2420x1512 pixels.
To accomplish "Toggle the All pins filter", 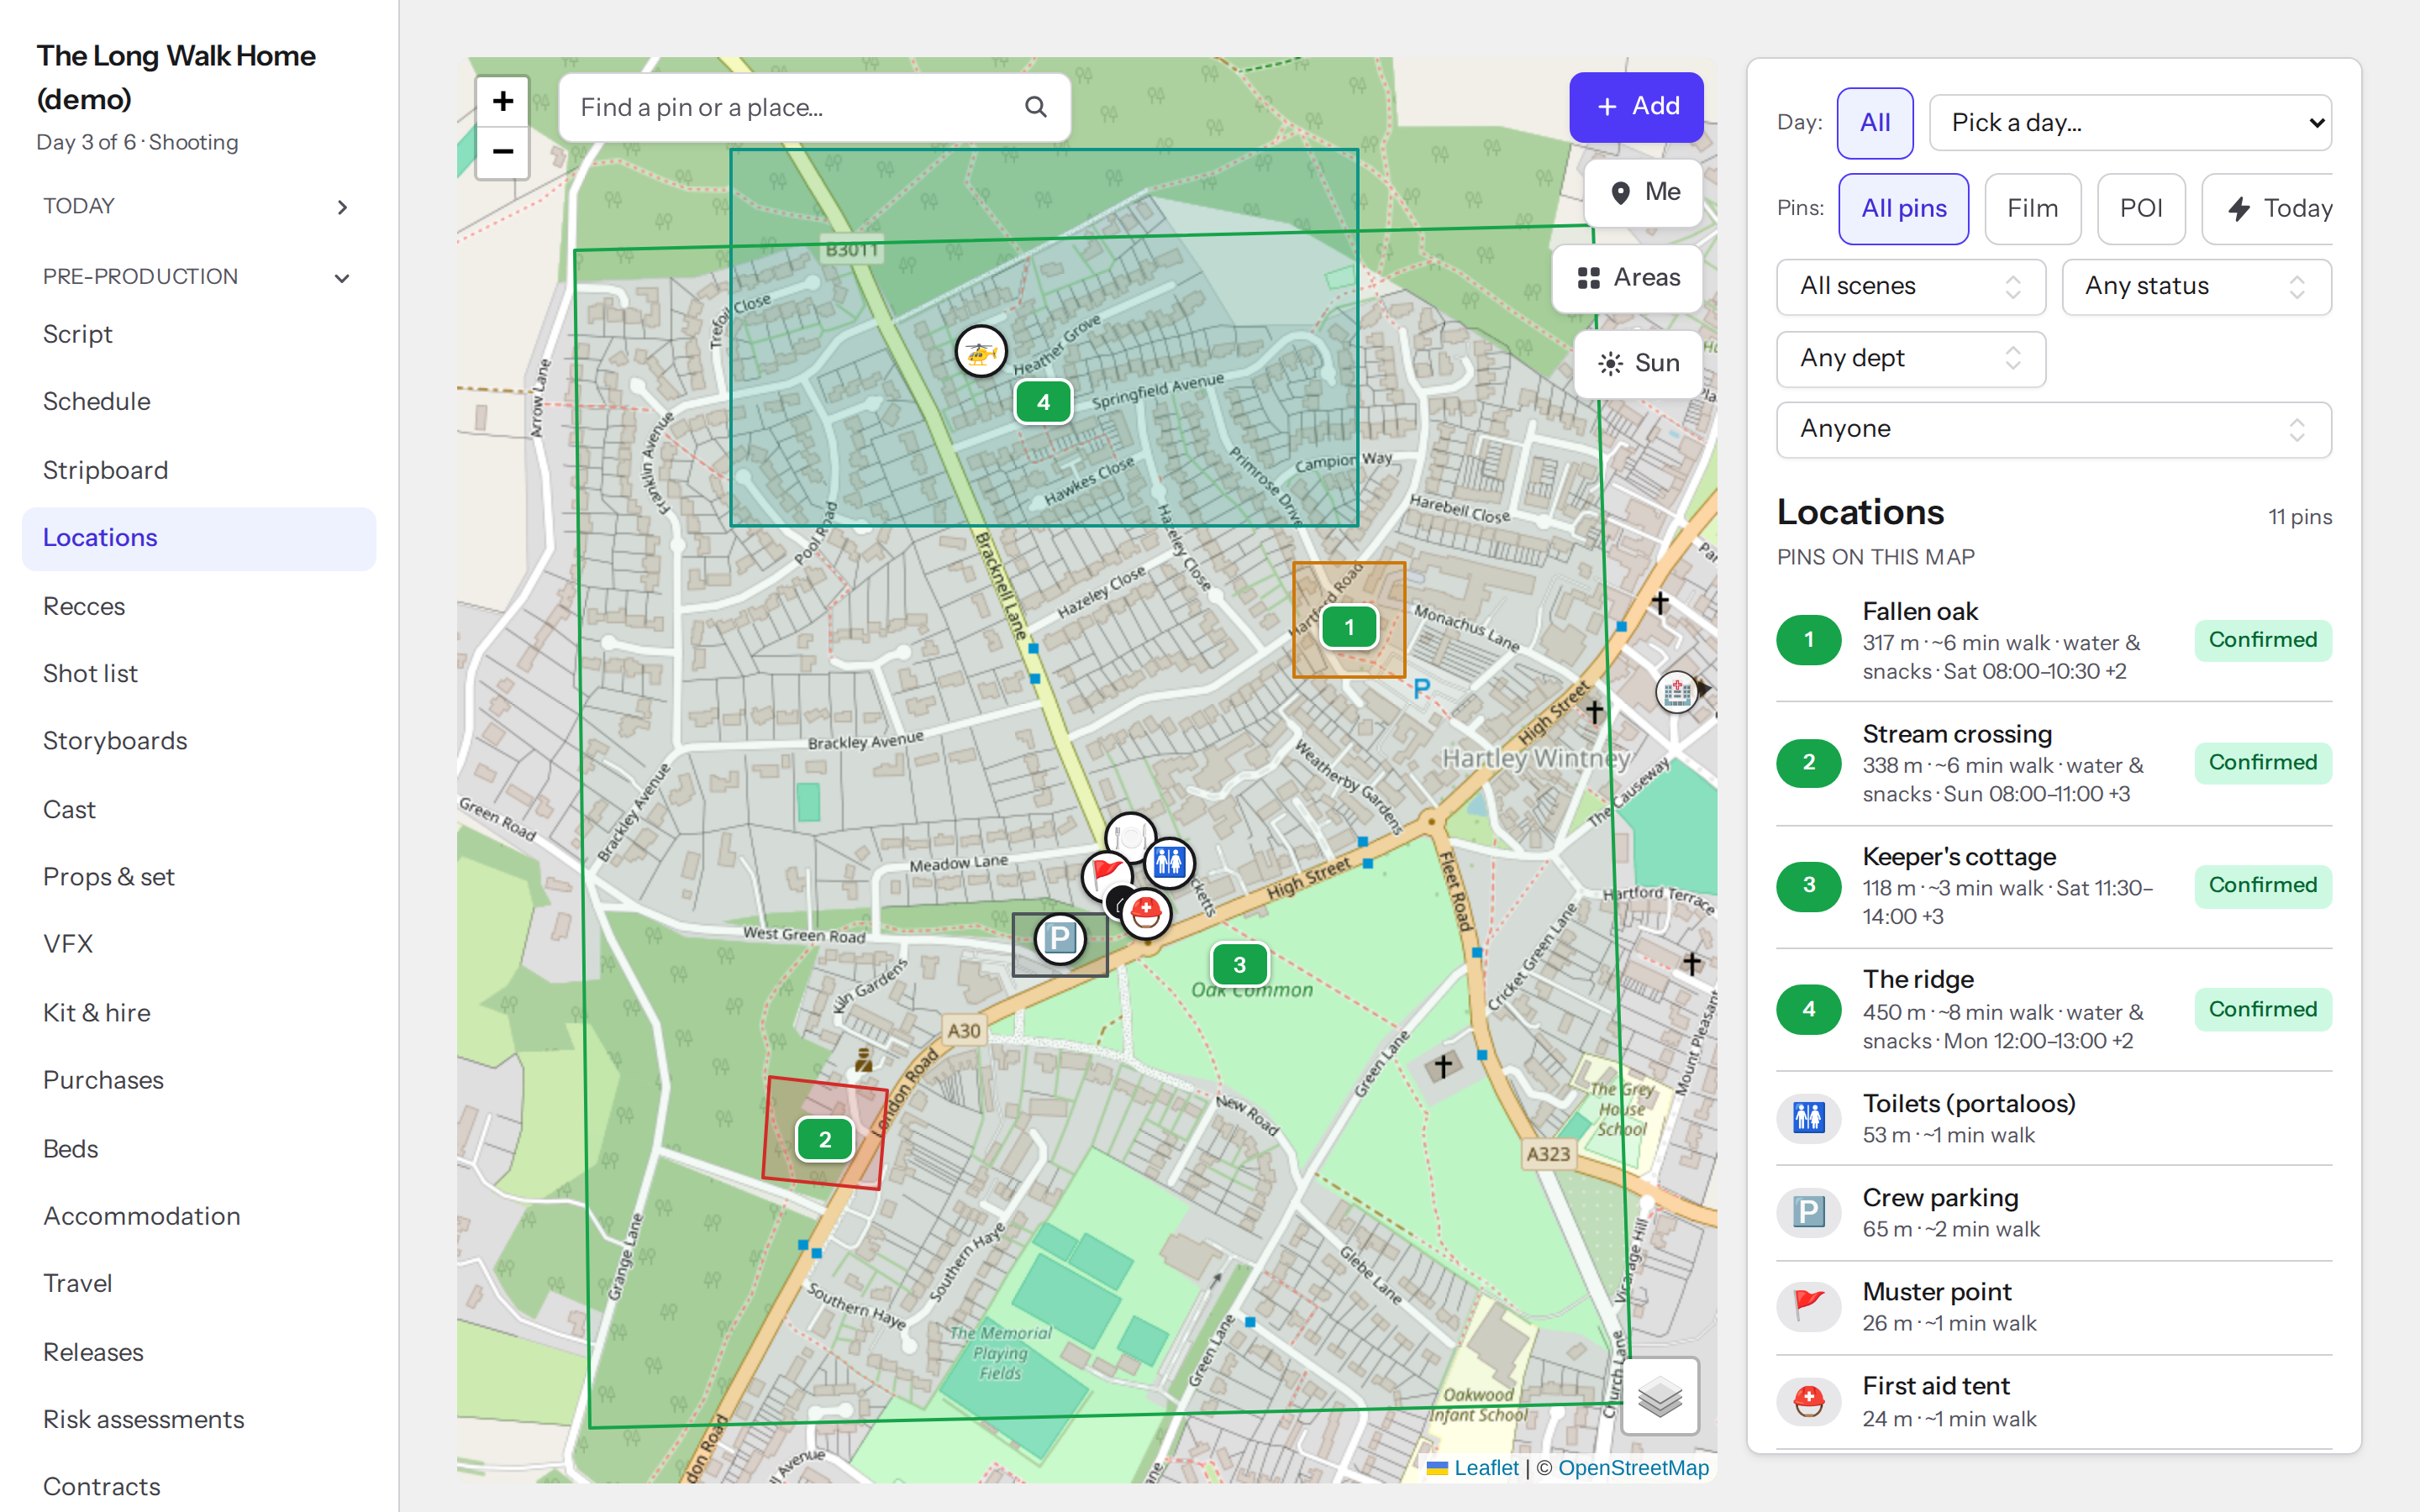I will click(1903, 208).
